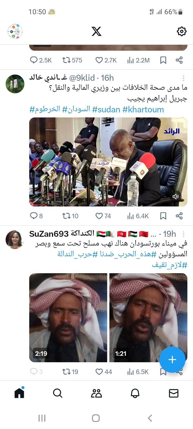Tap Android back navigation chevron
This screenshot has width=193, height=429.
150,418
